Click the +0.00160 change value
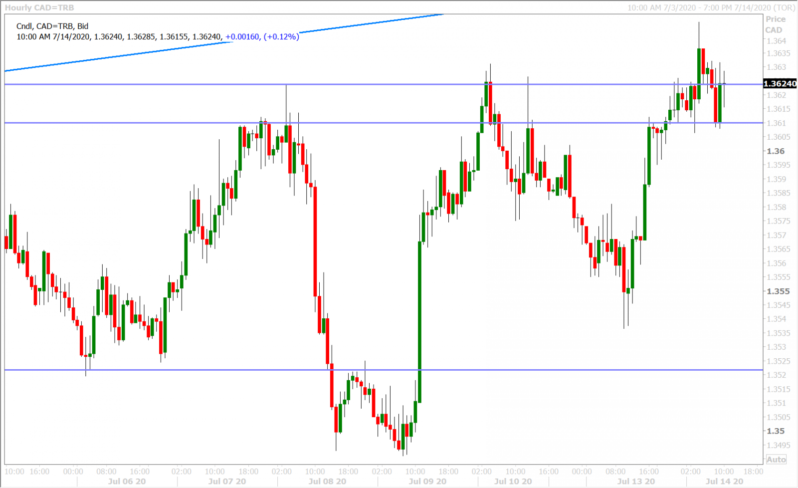 242,36
